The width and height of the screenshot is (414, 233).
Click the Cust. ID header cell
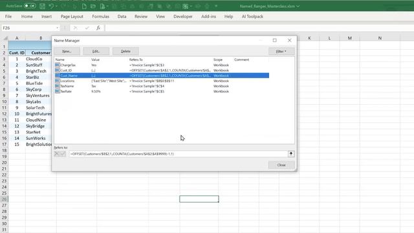[x=17, y=53]
